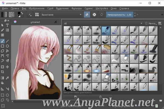Select the Rectangular selection tool
Viewport: 164px width, 109px height.
pos(2,95)
